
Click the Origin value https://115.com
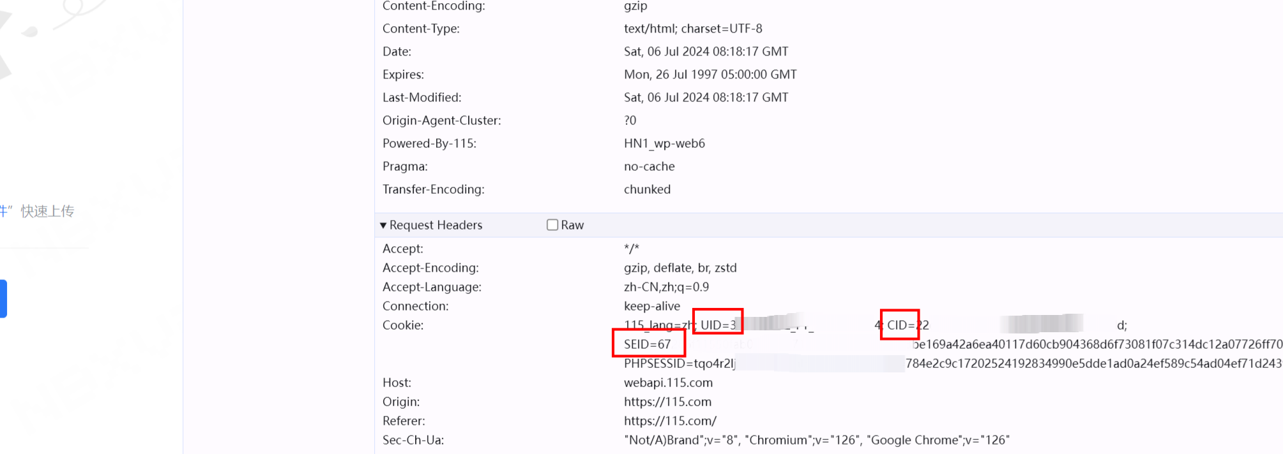tap(667, 402)
